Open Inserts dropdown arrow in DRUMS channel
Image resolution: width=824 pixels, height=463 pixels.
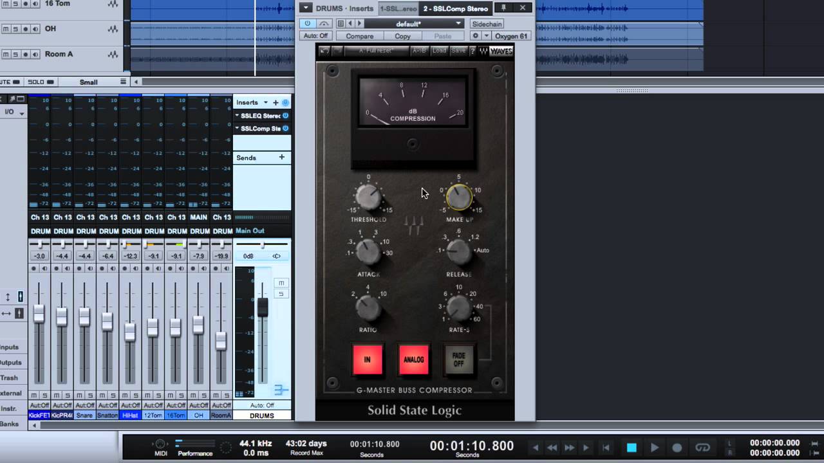point(265,103)
